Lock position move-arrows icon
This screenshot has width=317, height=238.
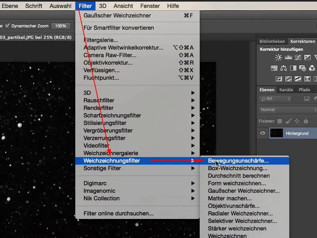click(x=297, y=121)
